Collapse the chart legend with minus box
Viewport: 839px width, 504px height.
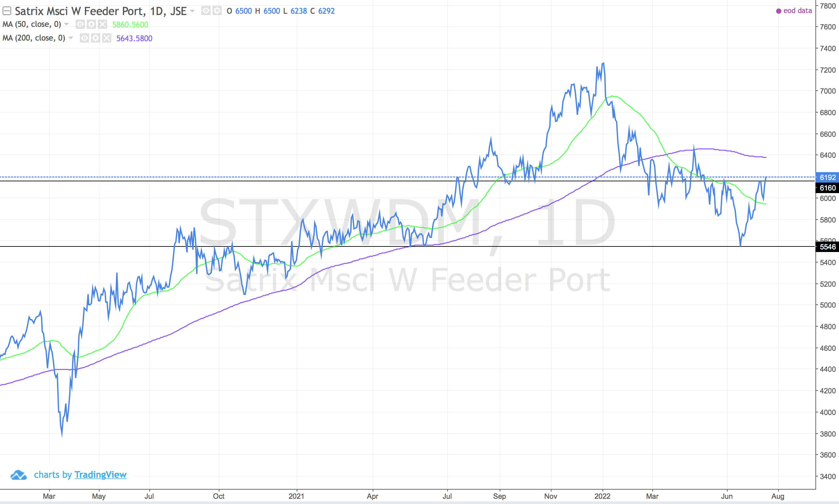(7, 11)
